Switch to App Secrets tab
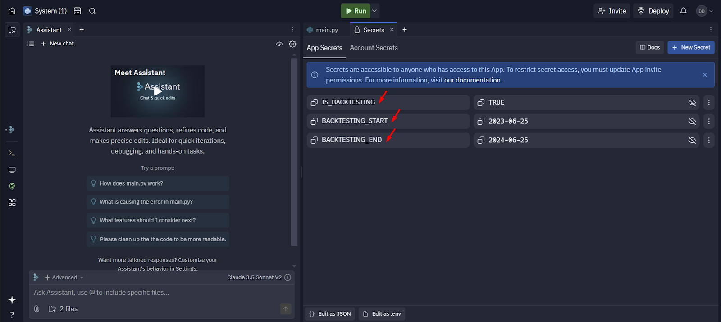 tap(324, 48)
